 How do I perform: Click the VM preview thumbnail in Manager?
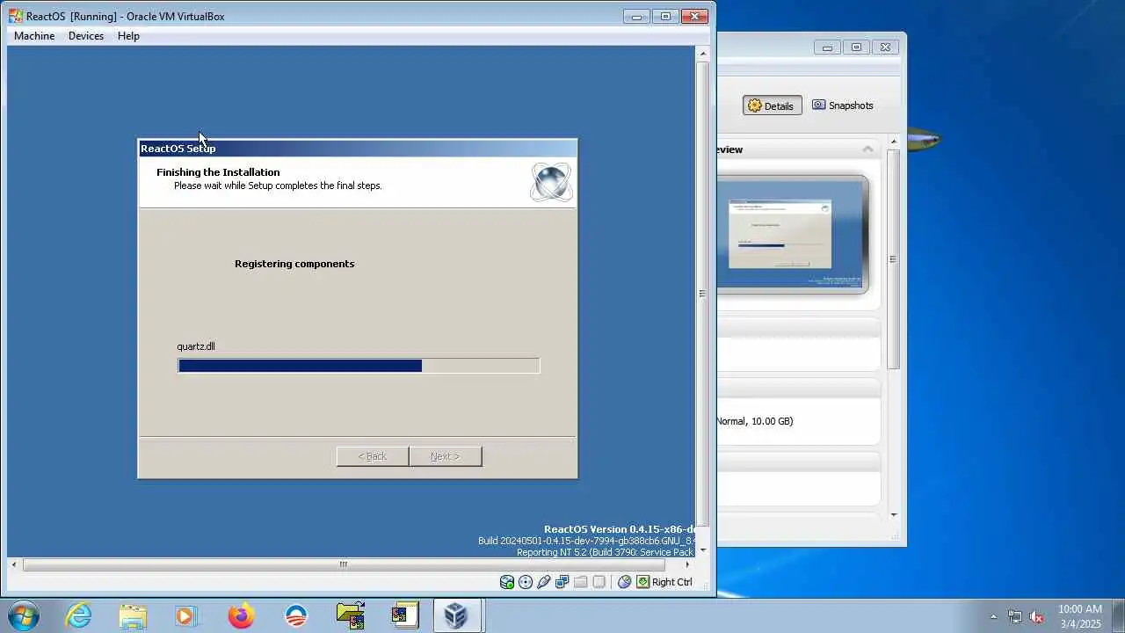(792, 234)
